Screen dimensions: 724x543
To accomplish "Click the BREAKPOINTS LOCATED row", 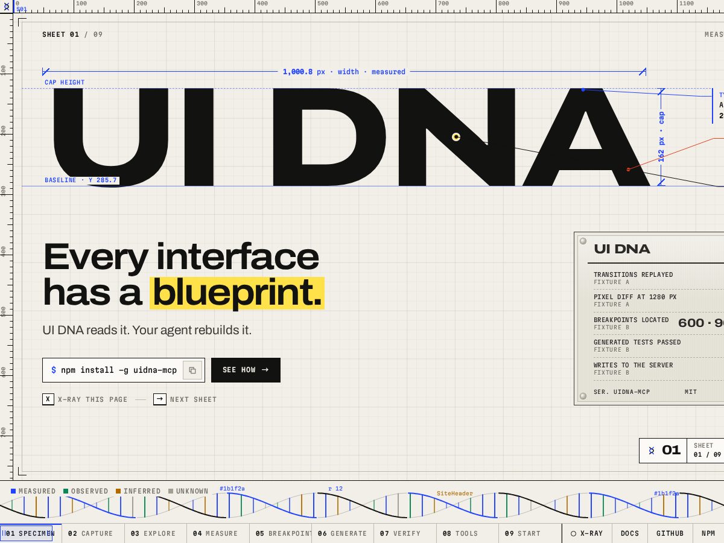I will click(658, 323).
